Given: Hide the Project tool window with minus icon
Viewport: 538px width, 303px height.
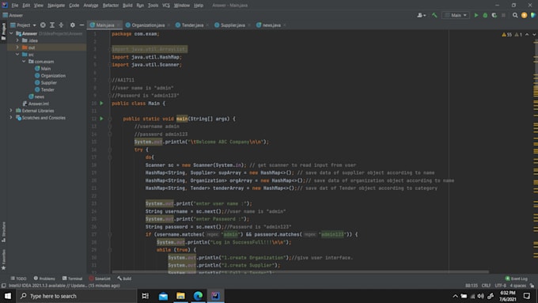Looking at the screenshot, I should pyautogui.click(x=81, y=25).
